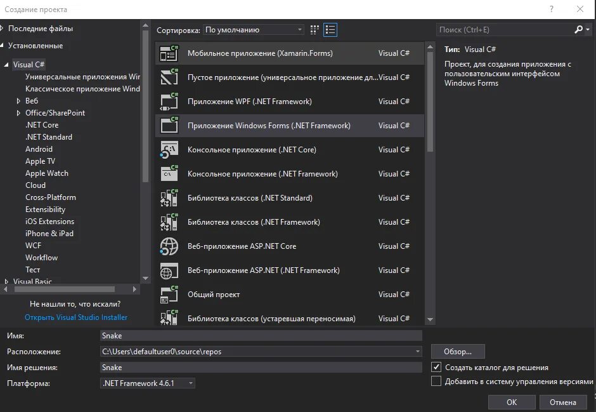Select Классическое приложение Windows category
Image resolution: width=596 pixels, height=412 pixels.
click(82, 89)
